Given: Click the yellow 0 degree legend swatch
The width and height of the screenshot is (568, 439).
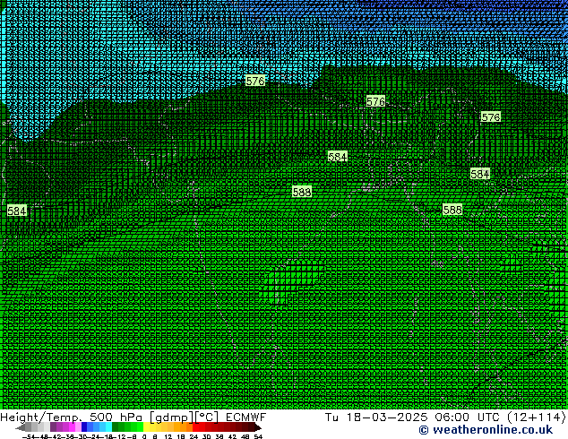Looking at the screenshot, I should pos(146,427).
